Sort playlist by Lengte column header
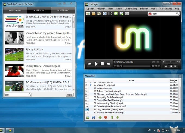185x133 pixels. point(174,80)
